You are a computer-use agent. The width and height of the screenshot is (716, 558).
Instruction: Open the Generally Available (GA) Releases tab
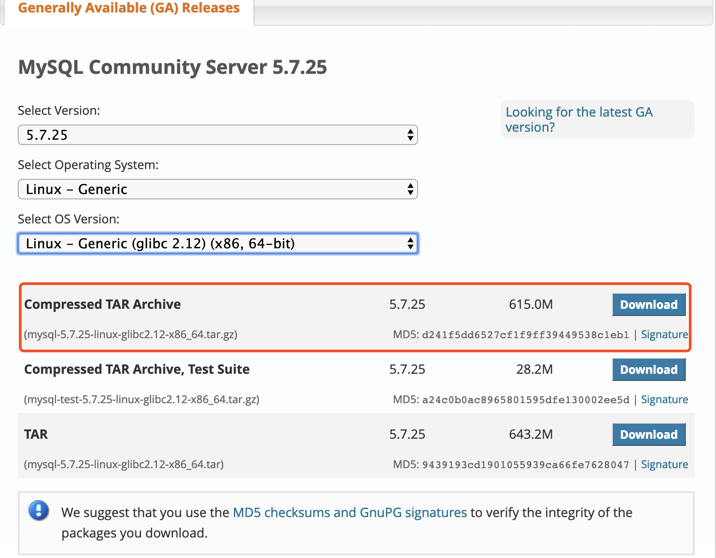[x=129, y=8]
